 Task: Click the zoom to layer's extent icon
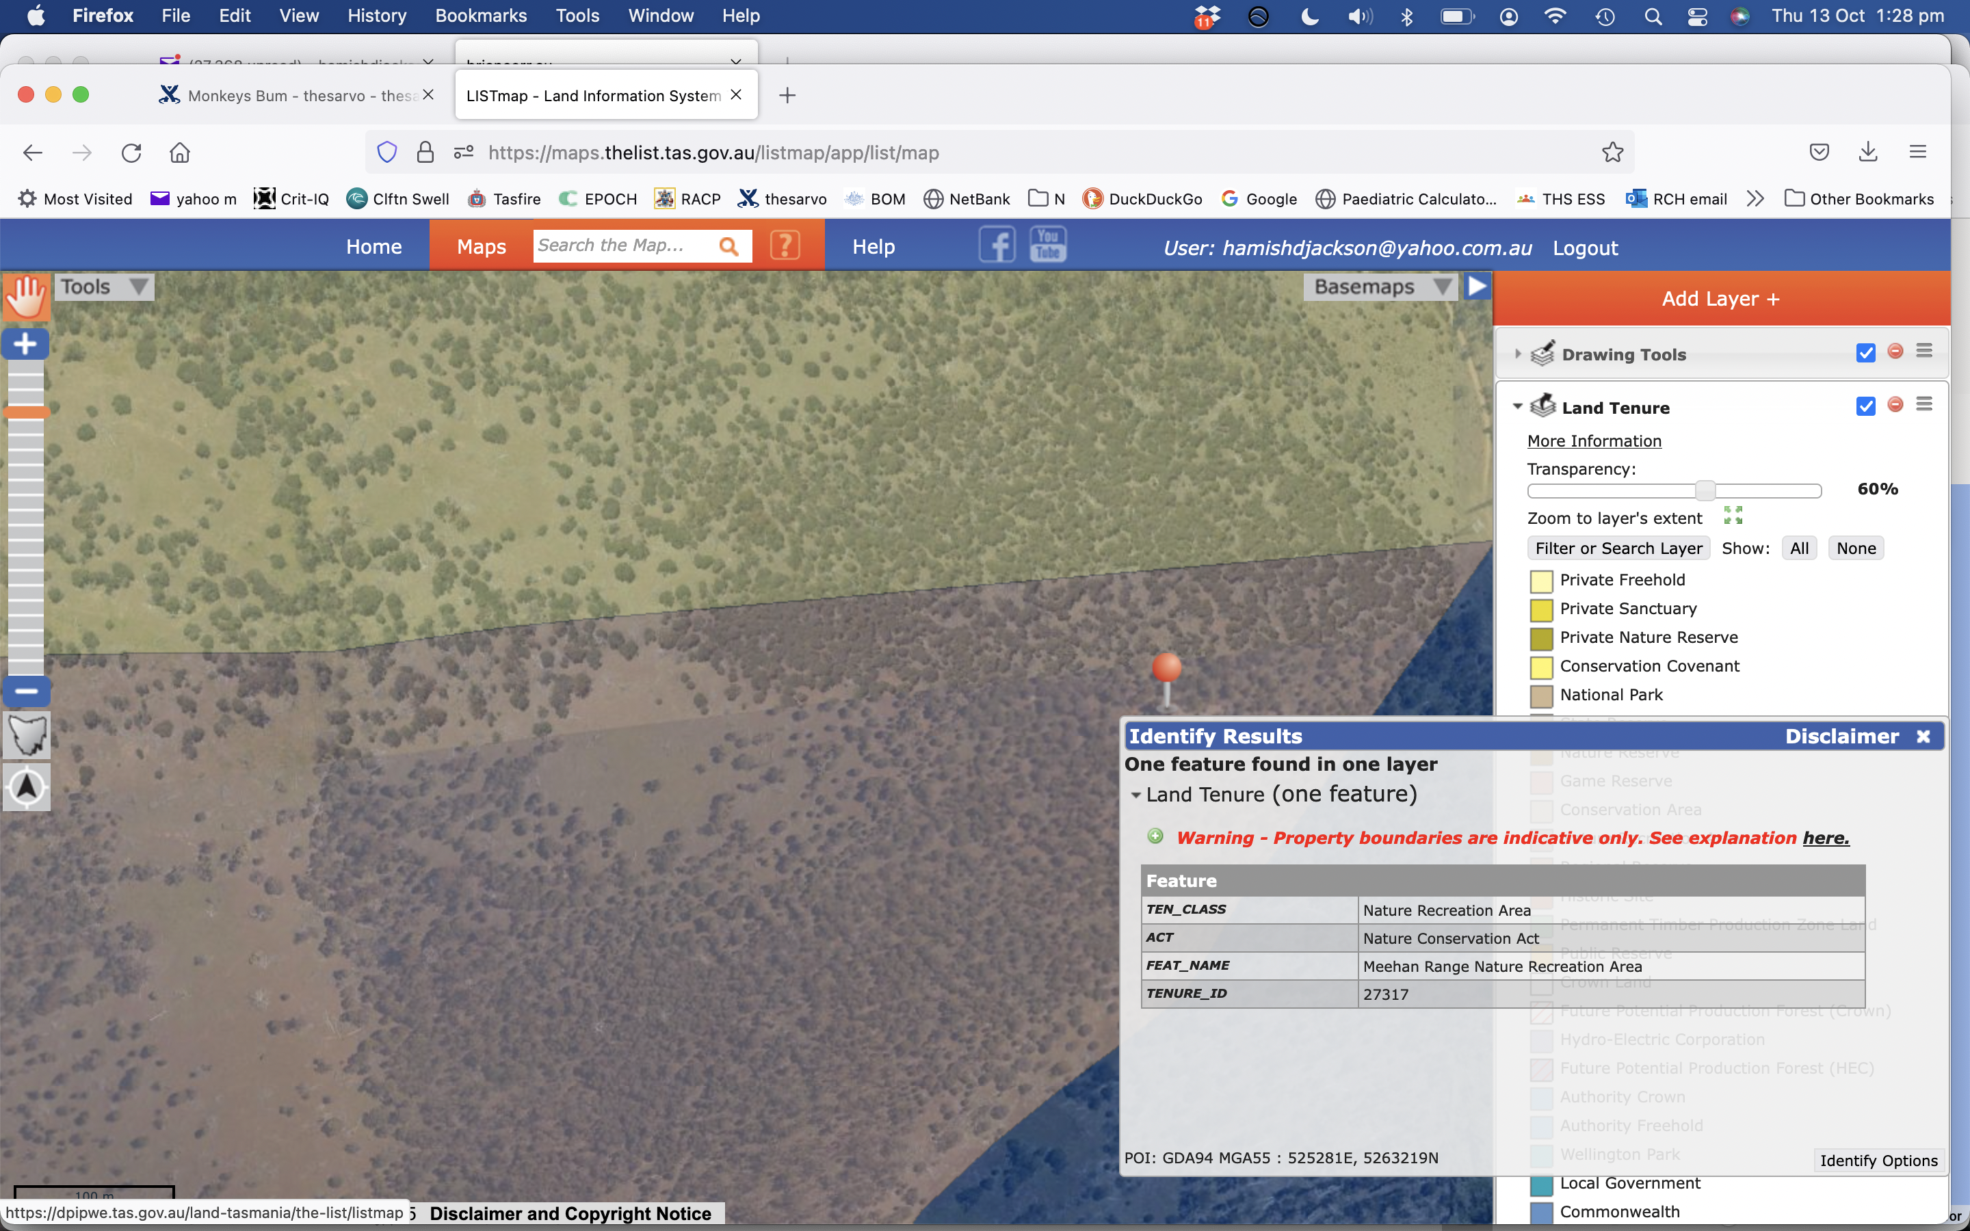click(1733, 516)
